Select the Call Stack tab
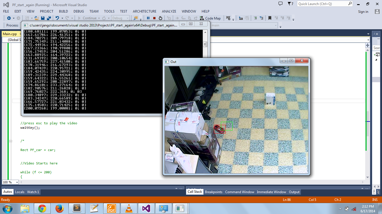This screenshot has height=214, width=382. [x=195, y=192]
